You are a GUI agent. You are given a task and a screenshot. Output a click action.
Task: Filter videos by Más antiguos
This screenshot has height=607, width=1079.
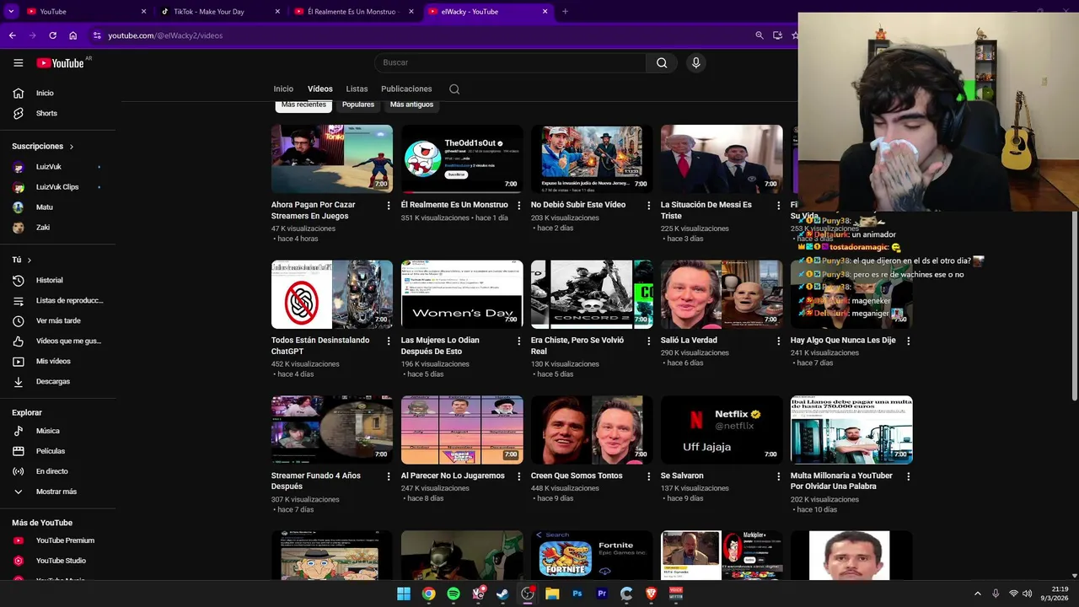pos(411,105)
